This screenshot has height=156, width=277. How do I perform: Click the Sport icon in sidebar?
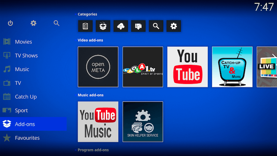(x=7, y=110)
